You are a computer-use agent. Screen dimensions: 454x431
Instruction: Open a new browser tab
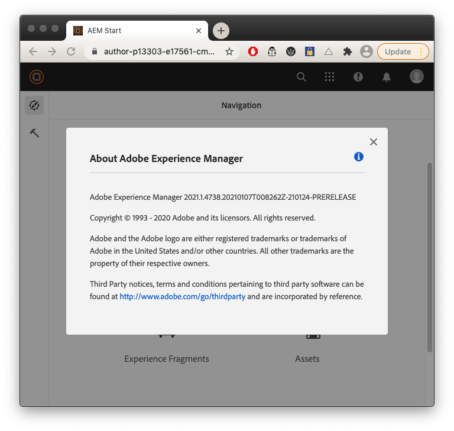click(221, 30)
